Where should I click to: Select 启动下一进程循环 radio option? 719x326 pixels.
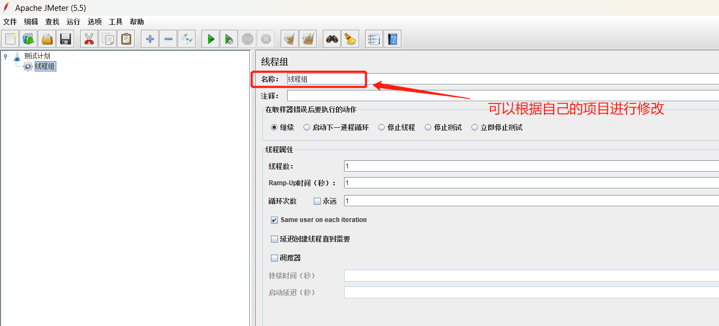click(307, 128)
